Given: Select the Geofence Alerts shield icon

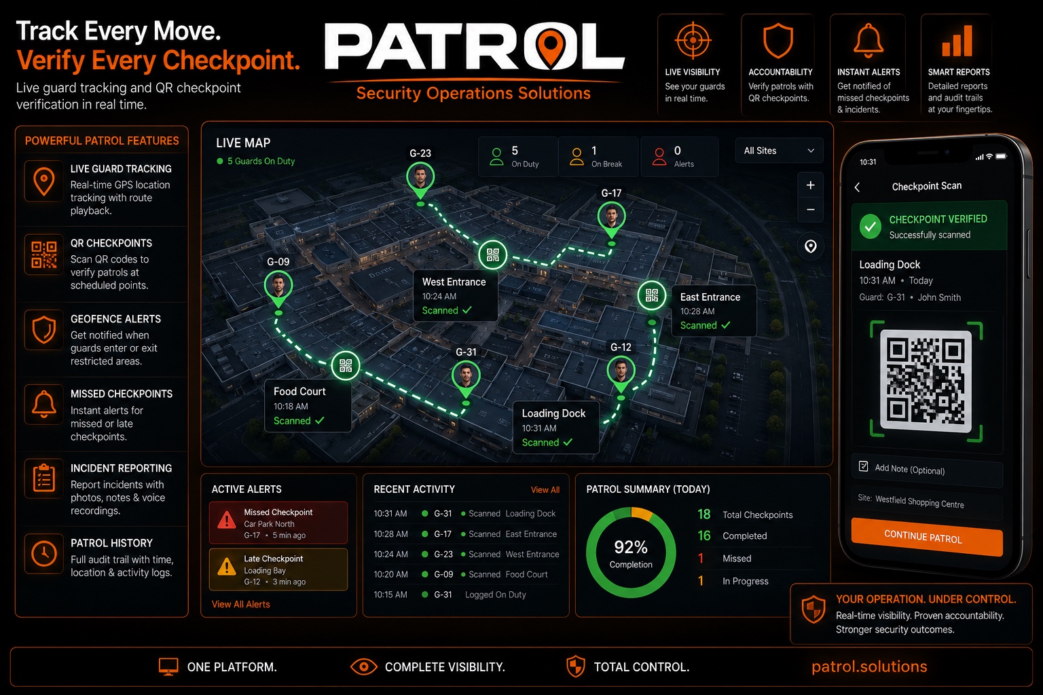Looking at the screenshot, I should pyautogui.click(x=44, y=330).
